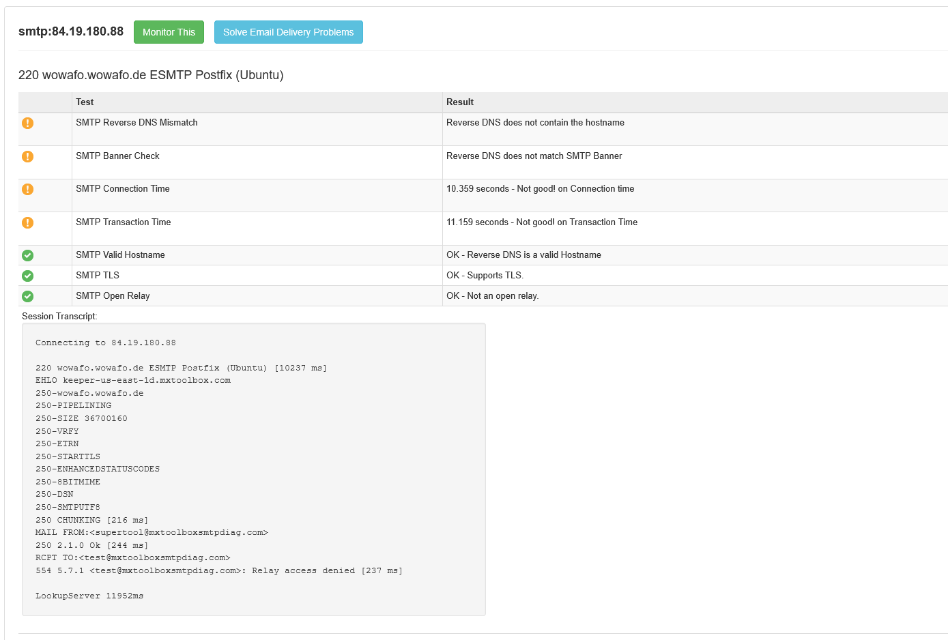Click the SMTP Banner Check test name
Screen dimensions: 948x640
(x=117, y=156)
